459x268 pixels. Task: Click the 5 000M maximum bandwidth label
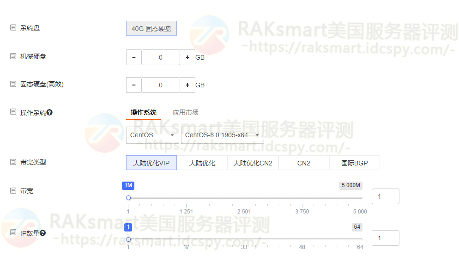click(350, 185)
